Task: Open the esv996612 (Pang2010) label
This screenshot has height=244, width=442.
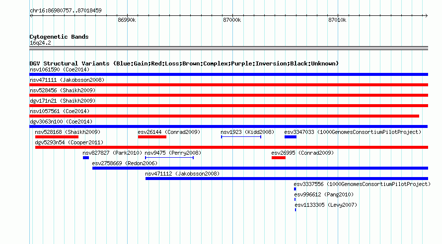Action: point(324,194)
